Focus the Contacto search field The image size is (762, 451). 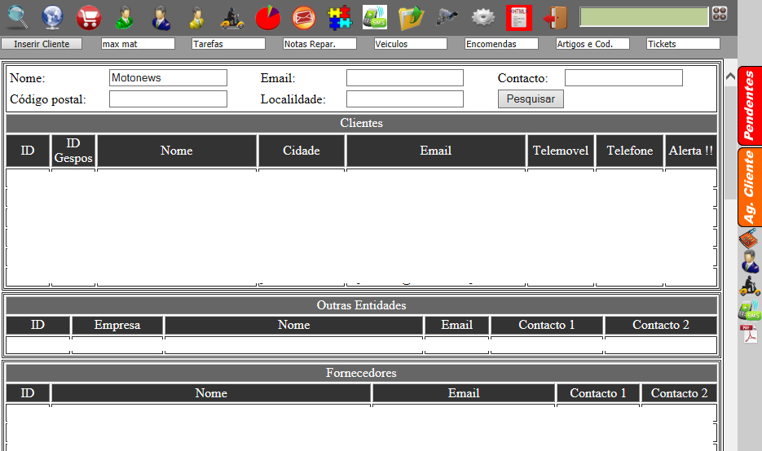623,77
